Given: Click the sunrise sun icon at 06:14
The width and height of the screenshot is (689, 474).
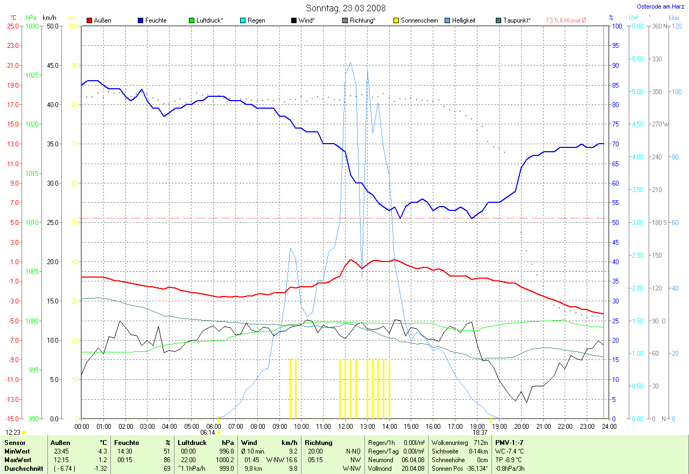Looking at the screenshot, I should 219,432.
